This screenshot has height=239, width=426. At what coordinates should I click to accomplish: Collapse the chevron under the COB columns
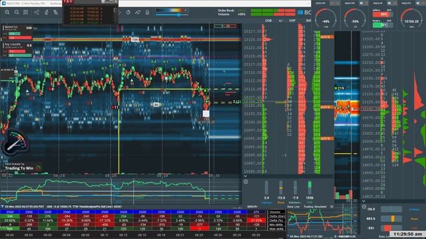point(246,176)
